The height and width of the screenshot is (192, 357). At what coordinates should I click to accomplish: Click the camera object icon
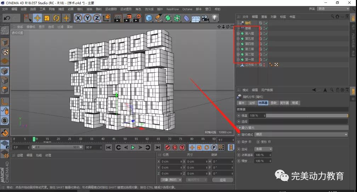pos(205,18)
